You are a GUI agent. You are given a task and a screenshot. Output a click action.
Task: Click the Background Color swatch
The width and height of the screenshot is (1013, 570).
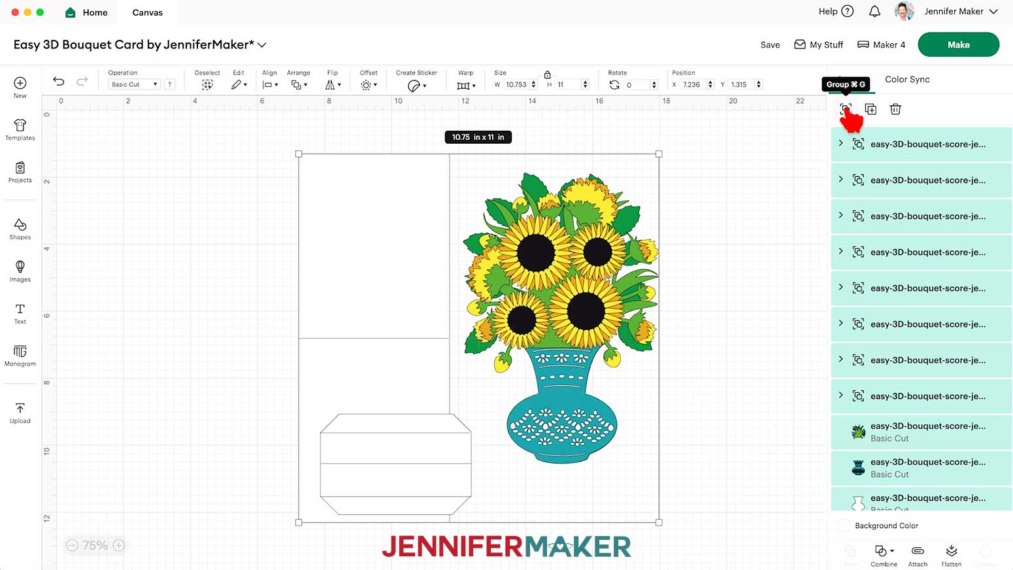844,526
